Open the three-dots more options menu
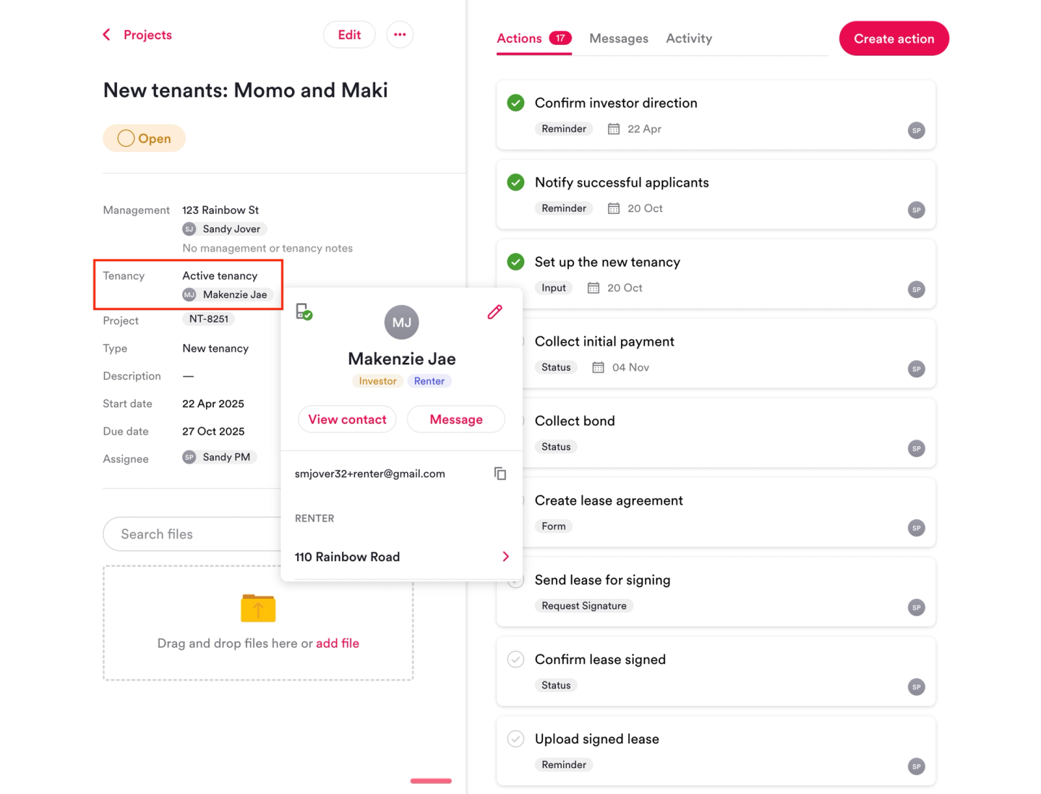This screenshot has height=794, width=1041. point(400,35)
